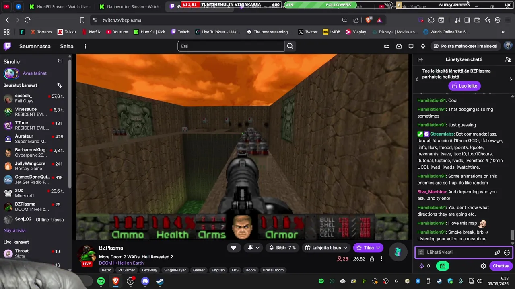The image size is (515, 289).
Task: Open Steam from the taskbar
Action: pyautogui.click(x=160, y=281)
